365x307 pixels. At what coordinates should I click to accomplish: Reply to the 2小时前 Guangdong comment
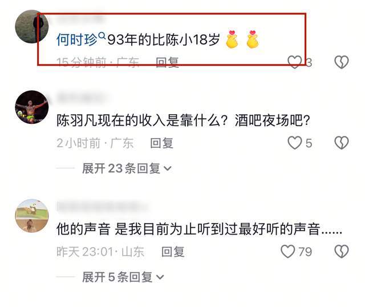point(161,143)
